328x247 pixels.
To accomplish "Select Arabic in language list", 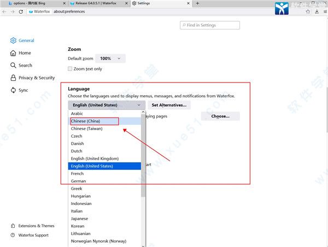I will pyautogui.click(x=104, y=114).
